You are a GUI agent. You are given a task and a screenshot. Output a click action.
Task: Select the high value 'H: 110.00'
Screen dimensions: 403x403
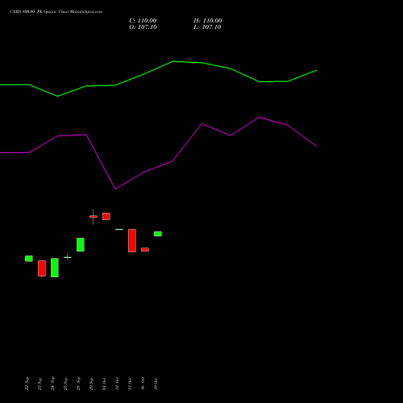[208, 21]
